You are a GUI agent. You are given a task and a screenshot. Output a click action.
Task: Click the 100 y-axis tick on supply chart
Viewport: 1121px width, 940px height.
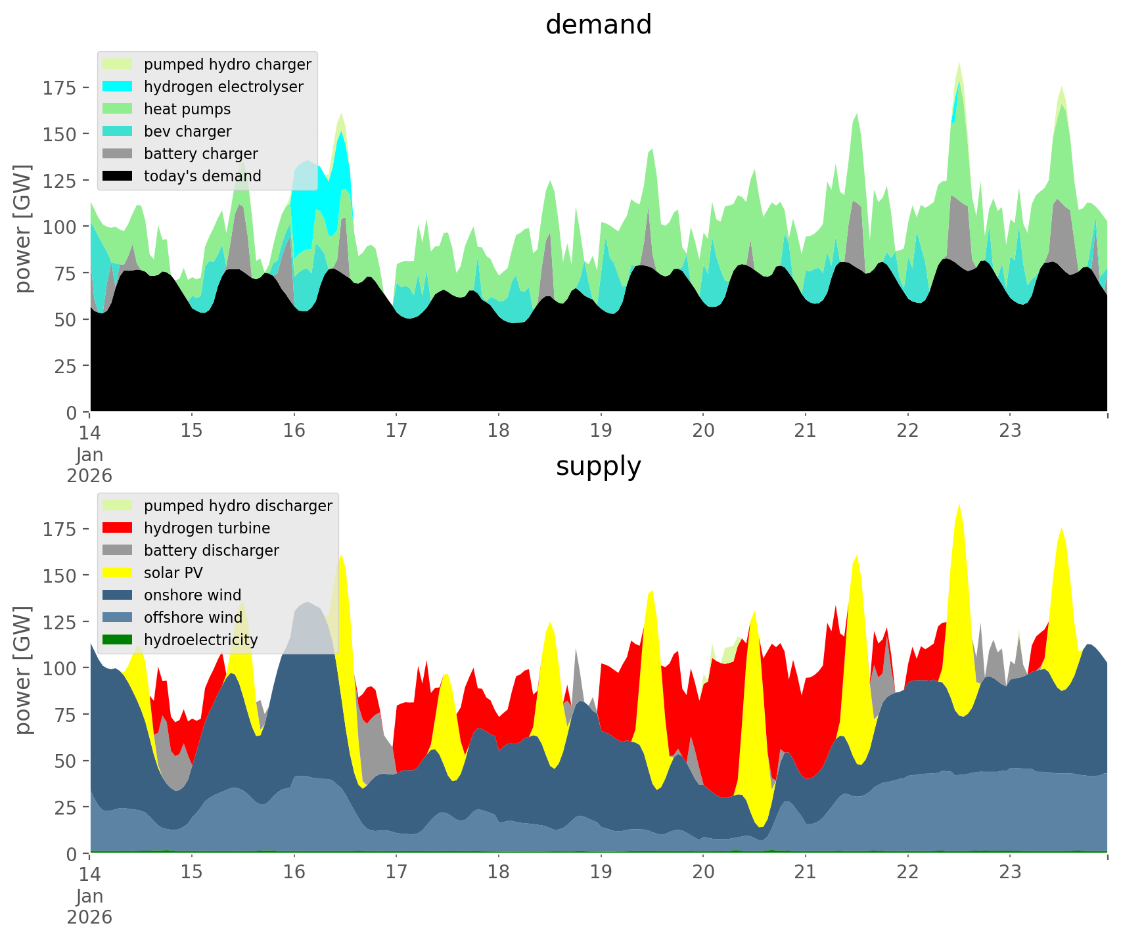coord(60,668)
